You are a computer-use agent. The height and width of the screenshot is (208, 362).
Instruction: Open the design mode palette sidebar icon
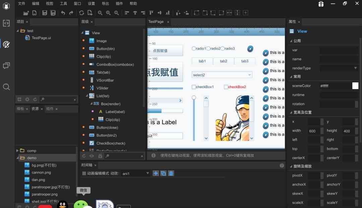click(x=6, y=44)
